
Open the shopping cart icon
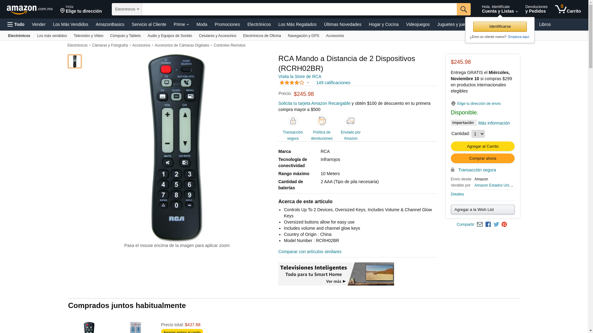[x=568, y=9]
